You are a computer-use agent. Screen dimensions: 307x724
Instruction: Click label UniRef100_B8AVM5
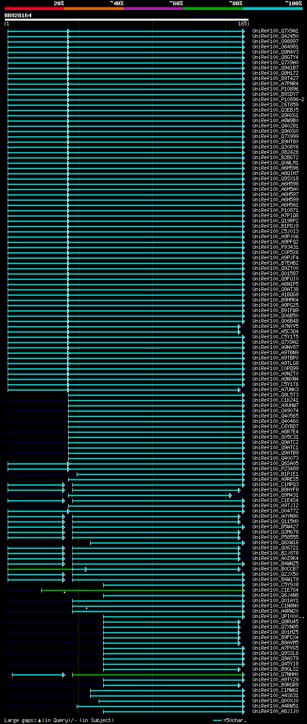pyautogui.click(x=275, y=643)
